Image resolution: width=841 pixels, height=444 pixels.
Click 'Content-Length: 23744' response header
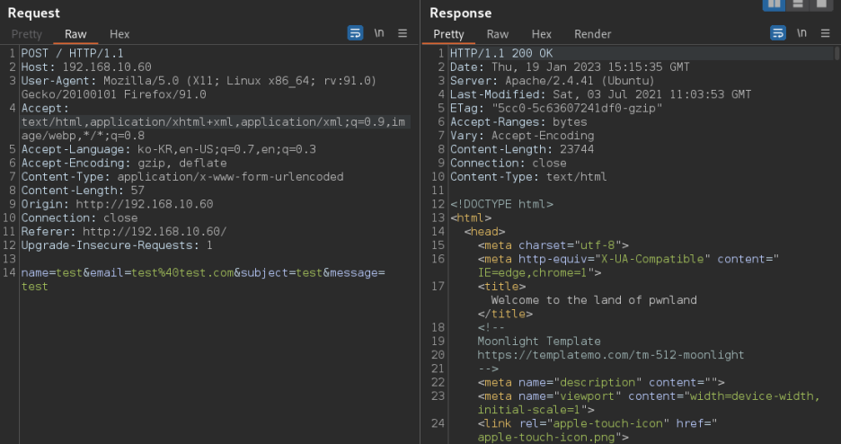[x=522, y=149]
